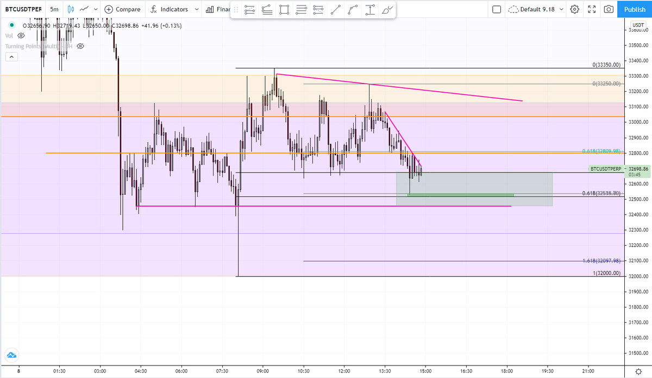Click the 0(33350.00) fib level label
This screenshot has height=378, width=652.
(x=606, y=65)
